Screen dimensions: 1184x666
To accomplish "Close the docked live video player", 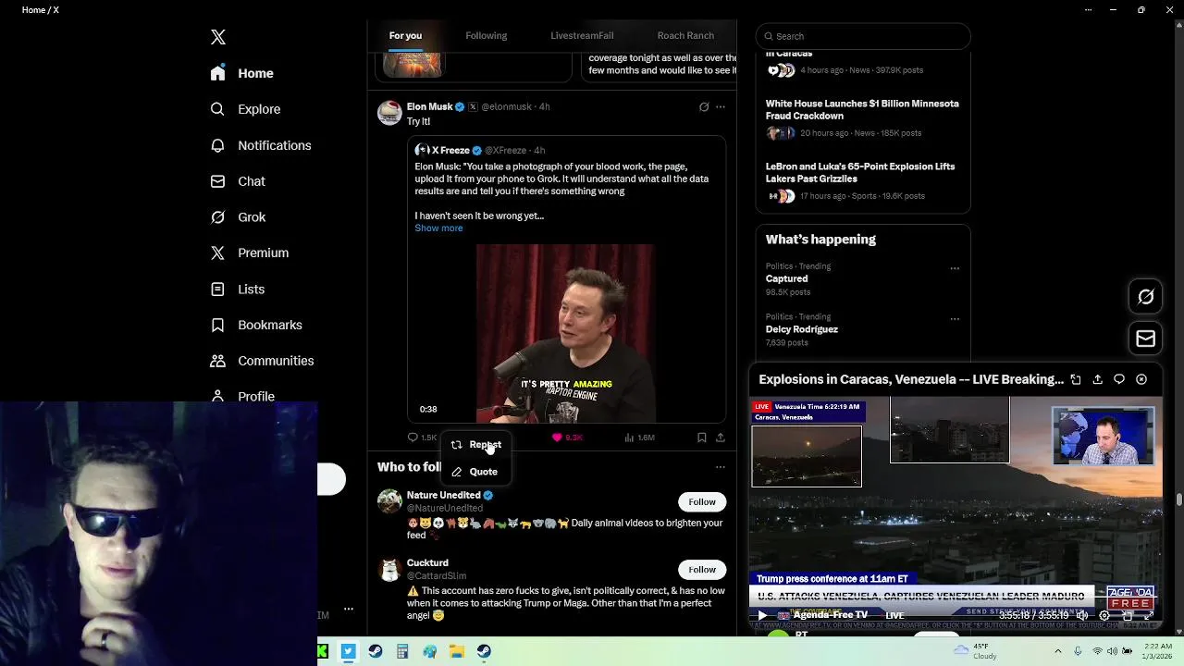I will [x=1141, y=379].
